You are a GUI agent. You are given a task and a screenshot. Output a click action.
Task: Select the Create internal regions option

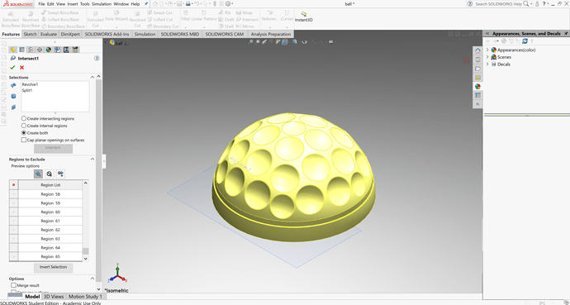click(44, 126)
